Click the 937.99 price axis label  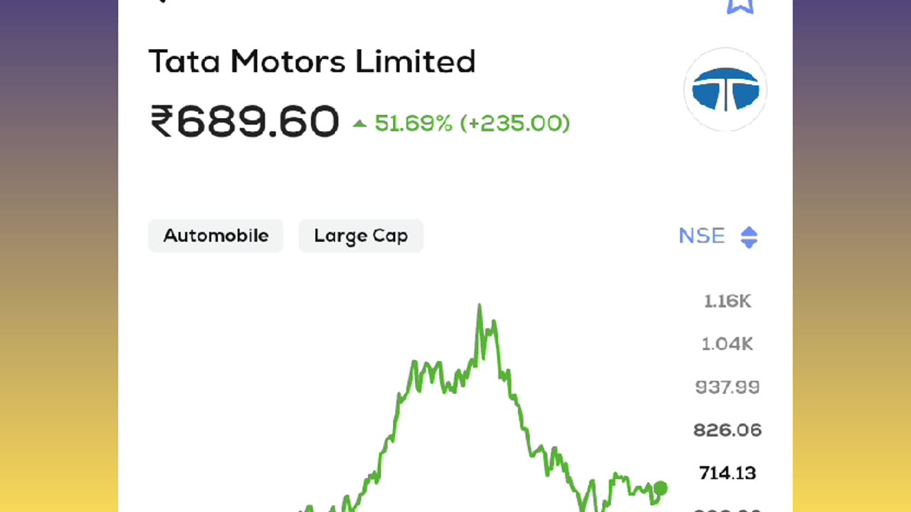(727, 388)
